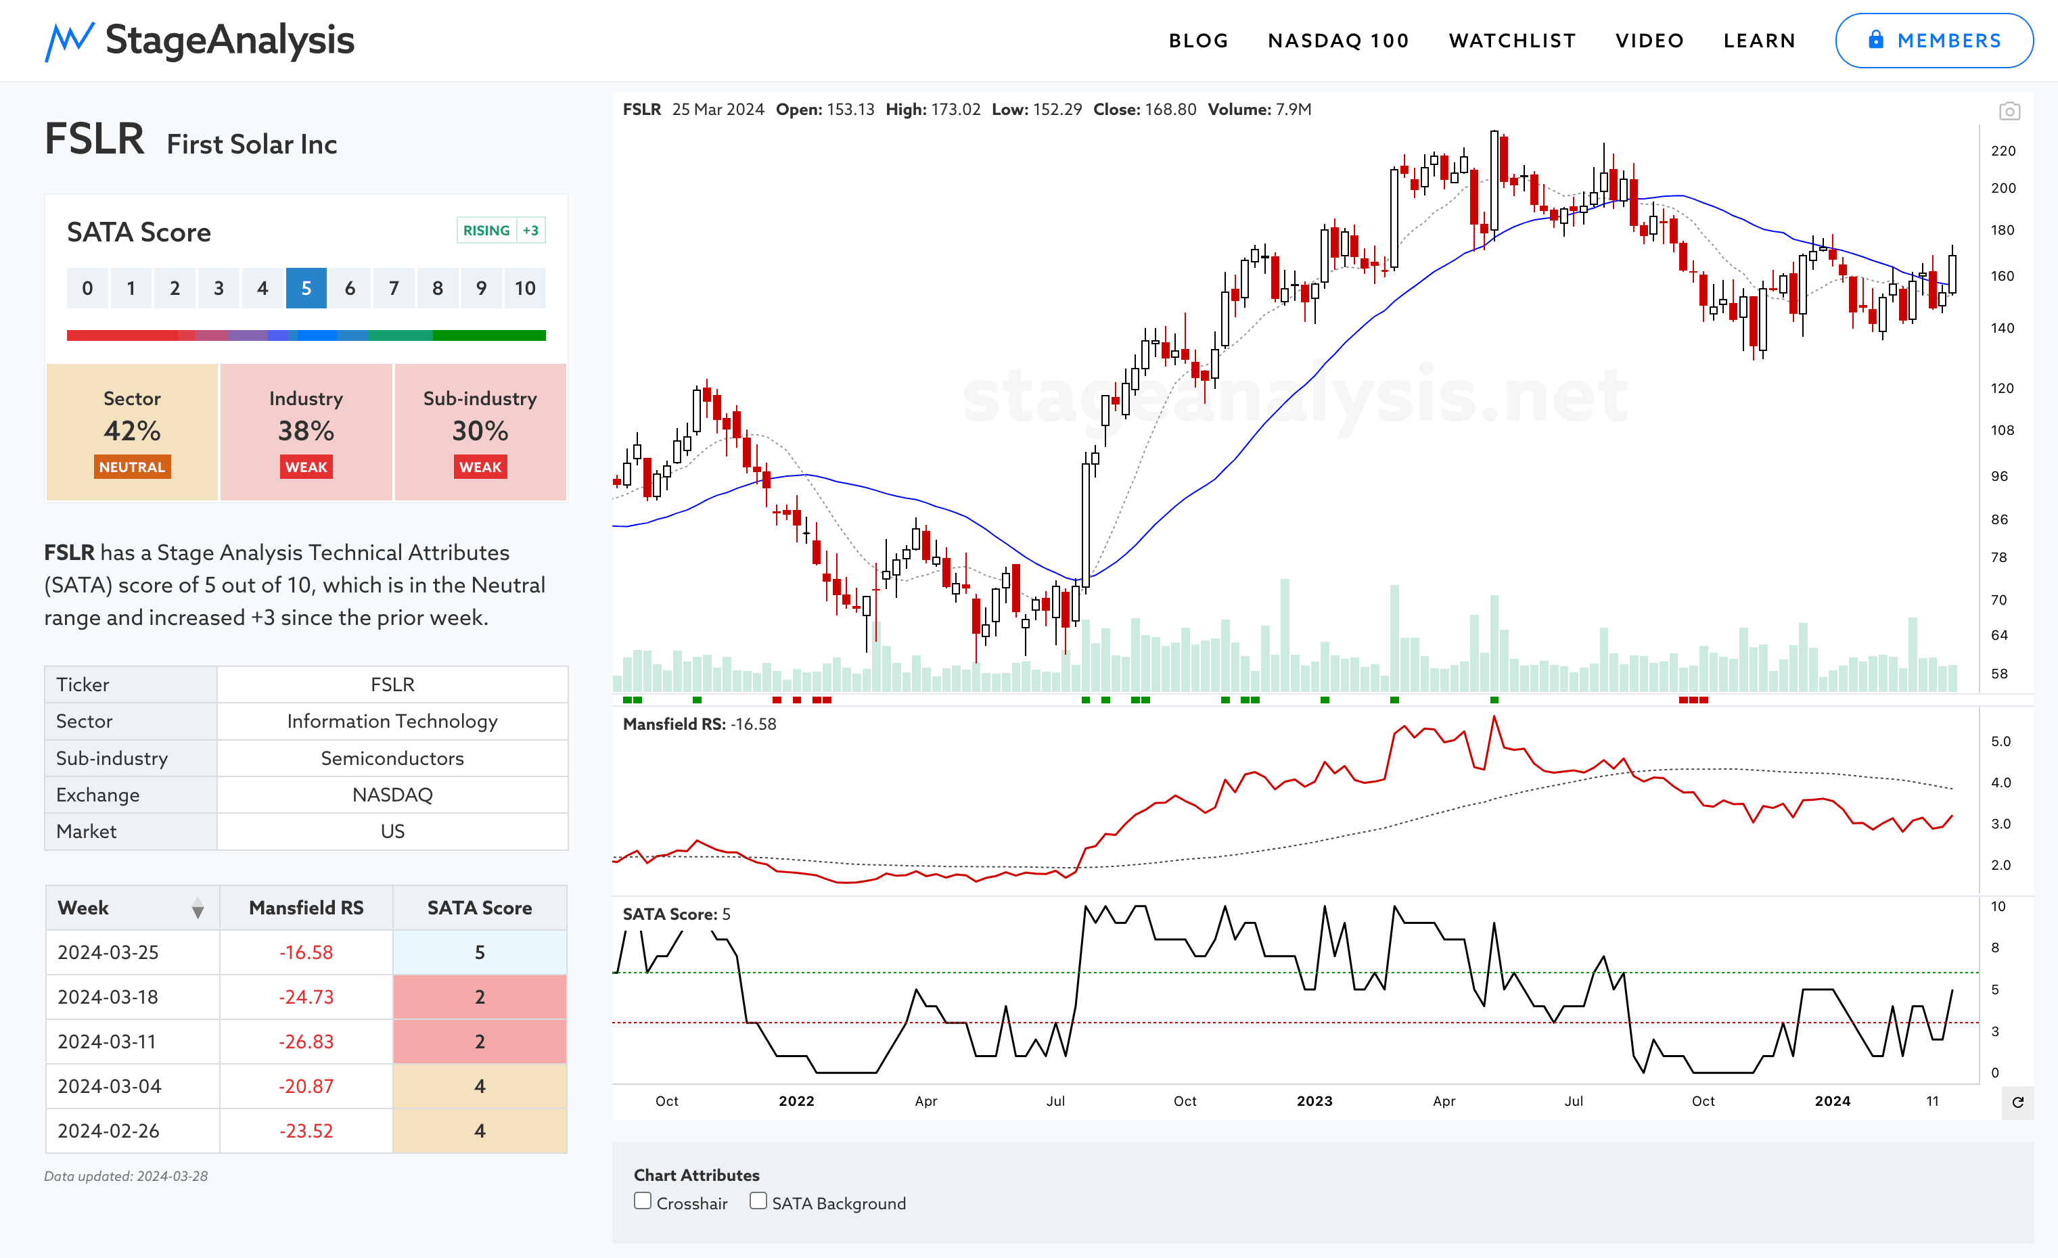The image size is (2058, 1258).
Task: Click the 2022 label on time axis
Action: pyautogui.click(x=796, y=1101)
